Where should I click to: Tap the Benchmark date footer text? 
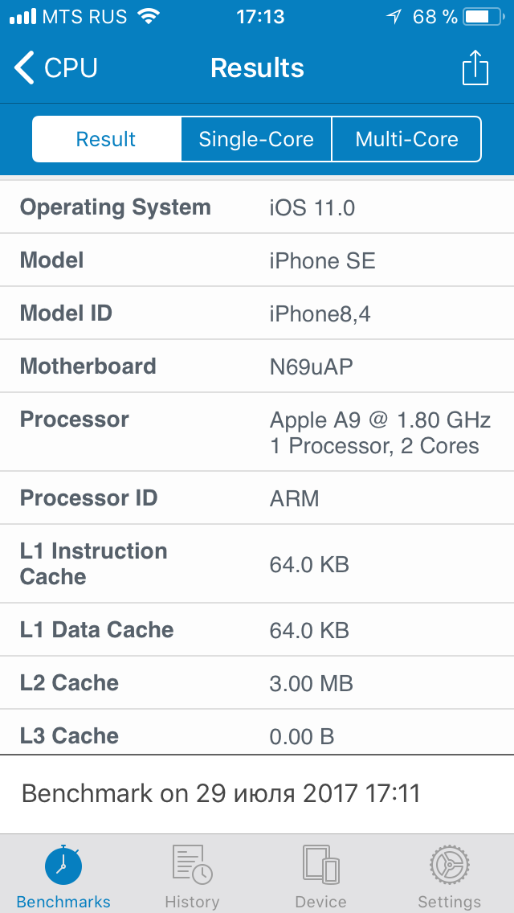click(221, 793)
